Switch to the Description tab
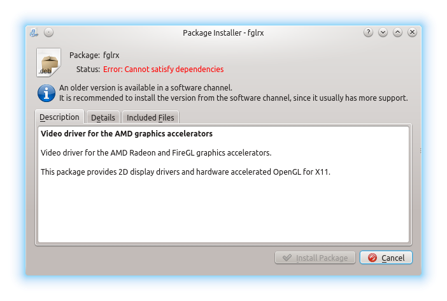The width and height of the screenshot is (447, 301). pyautogui.click(x=59, y=117)
